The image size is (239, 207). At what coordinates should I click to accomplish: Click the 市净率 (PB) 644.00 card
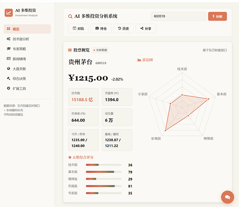(x=83, y=117)
